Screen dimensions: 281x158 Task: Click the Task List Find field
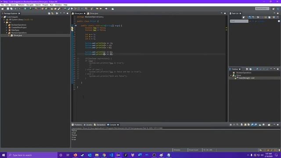point(239,21)
